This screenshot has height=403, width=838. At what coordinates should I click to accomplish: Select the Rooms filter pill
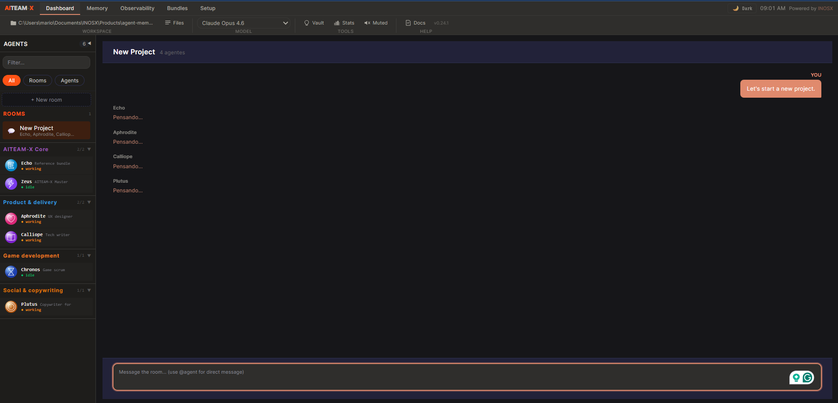click(38, 80)
